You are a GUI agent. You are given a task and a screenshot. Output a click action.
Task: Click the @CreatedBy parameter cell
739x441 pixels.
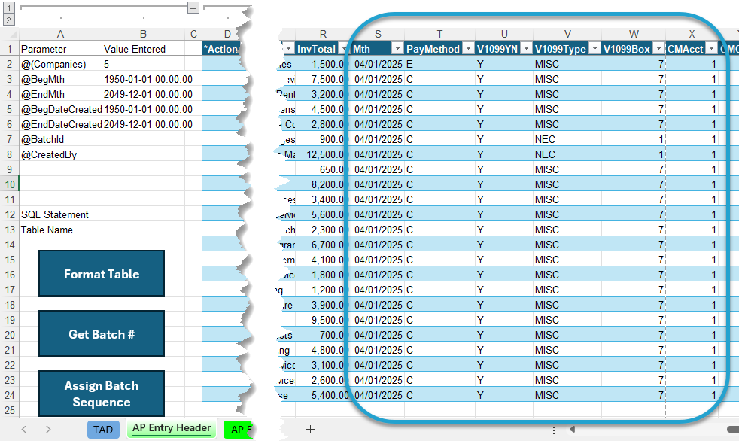(x=60, y=154)
